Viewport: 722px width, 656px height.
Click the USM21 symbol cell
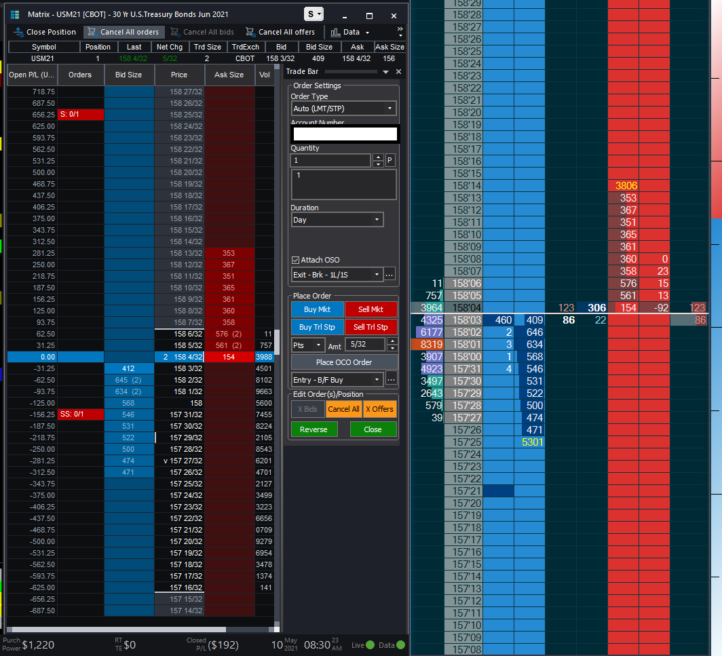tap(43, 58)
